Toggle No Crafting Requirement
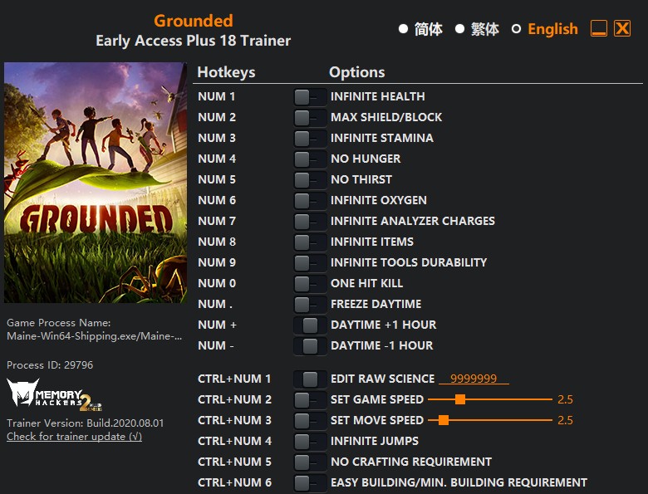 pyautogui.click(x=310, y=462)
